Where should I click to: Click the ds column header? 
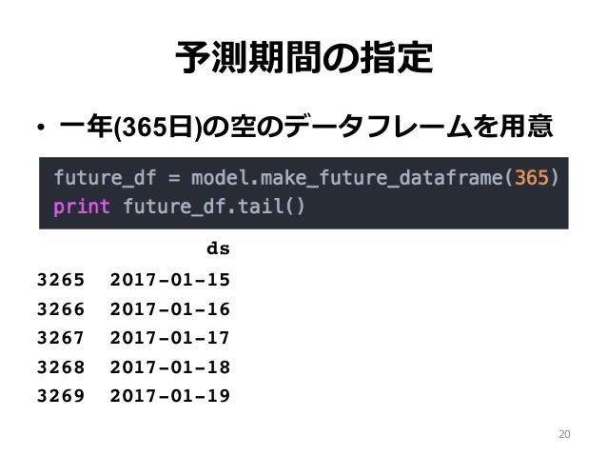click(x=218, y=248)
